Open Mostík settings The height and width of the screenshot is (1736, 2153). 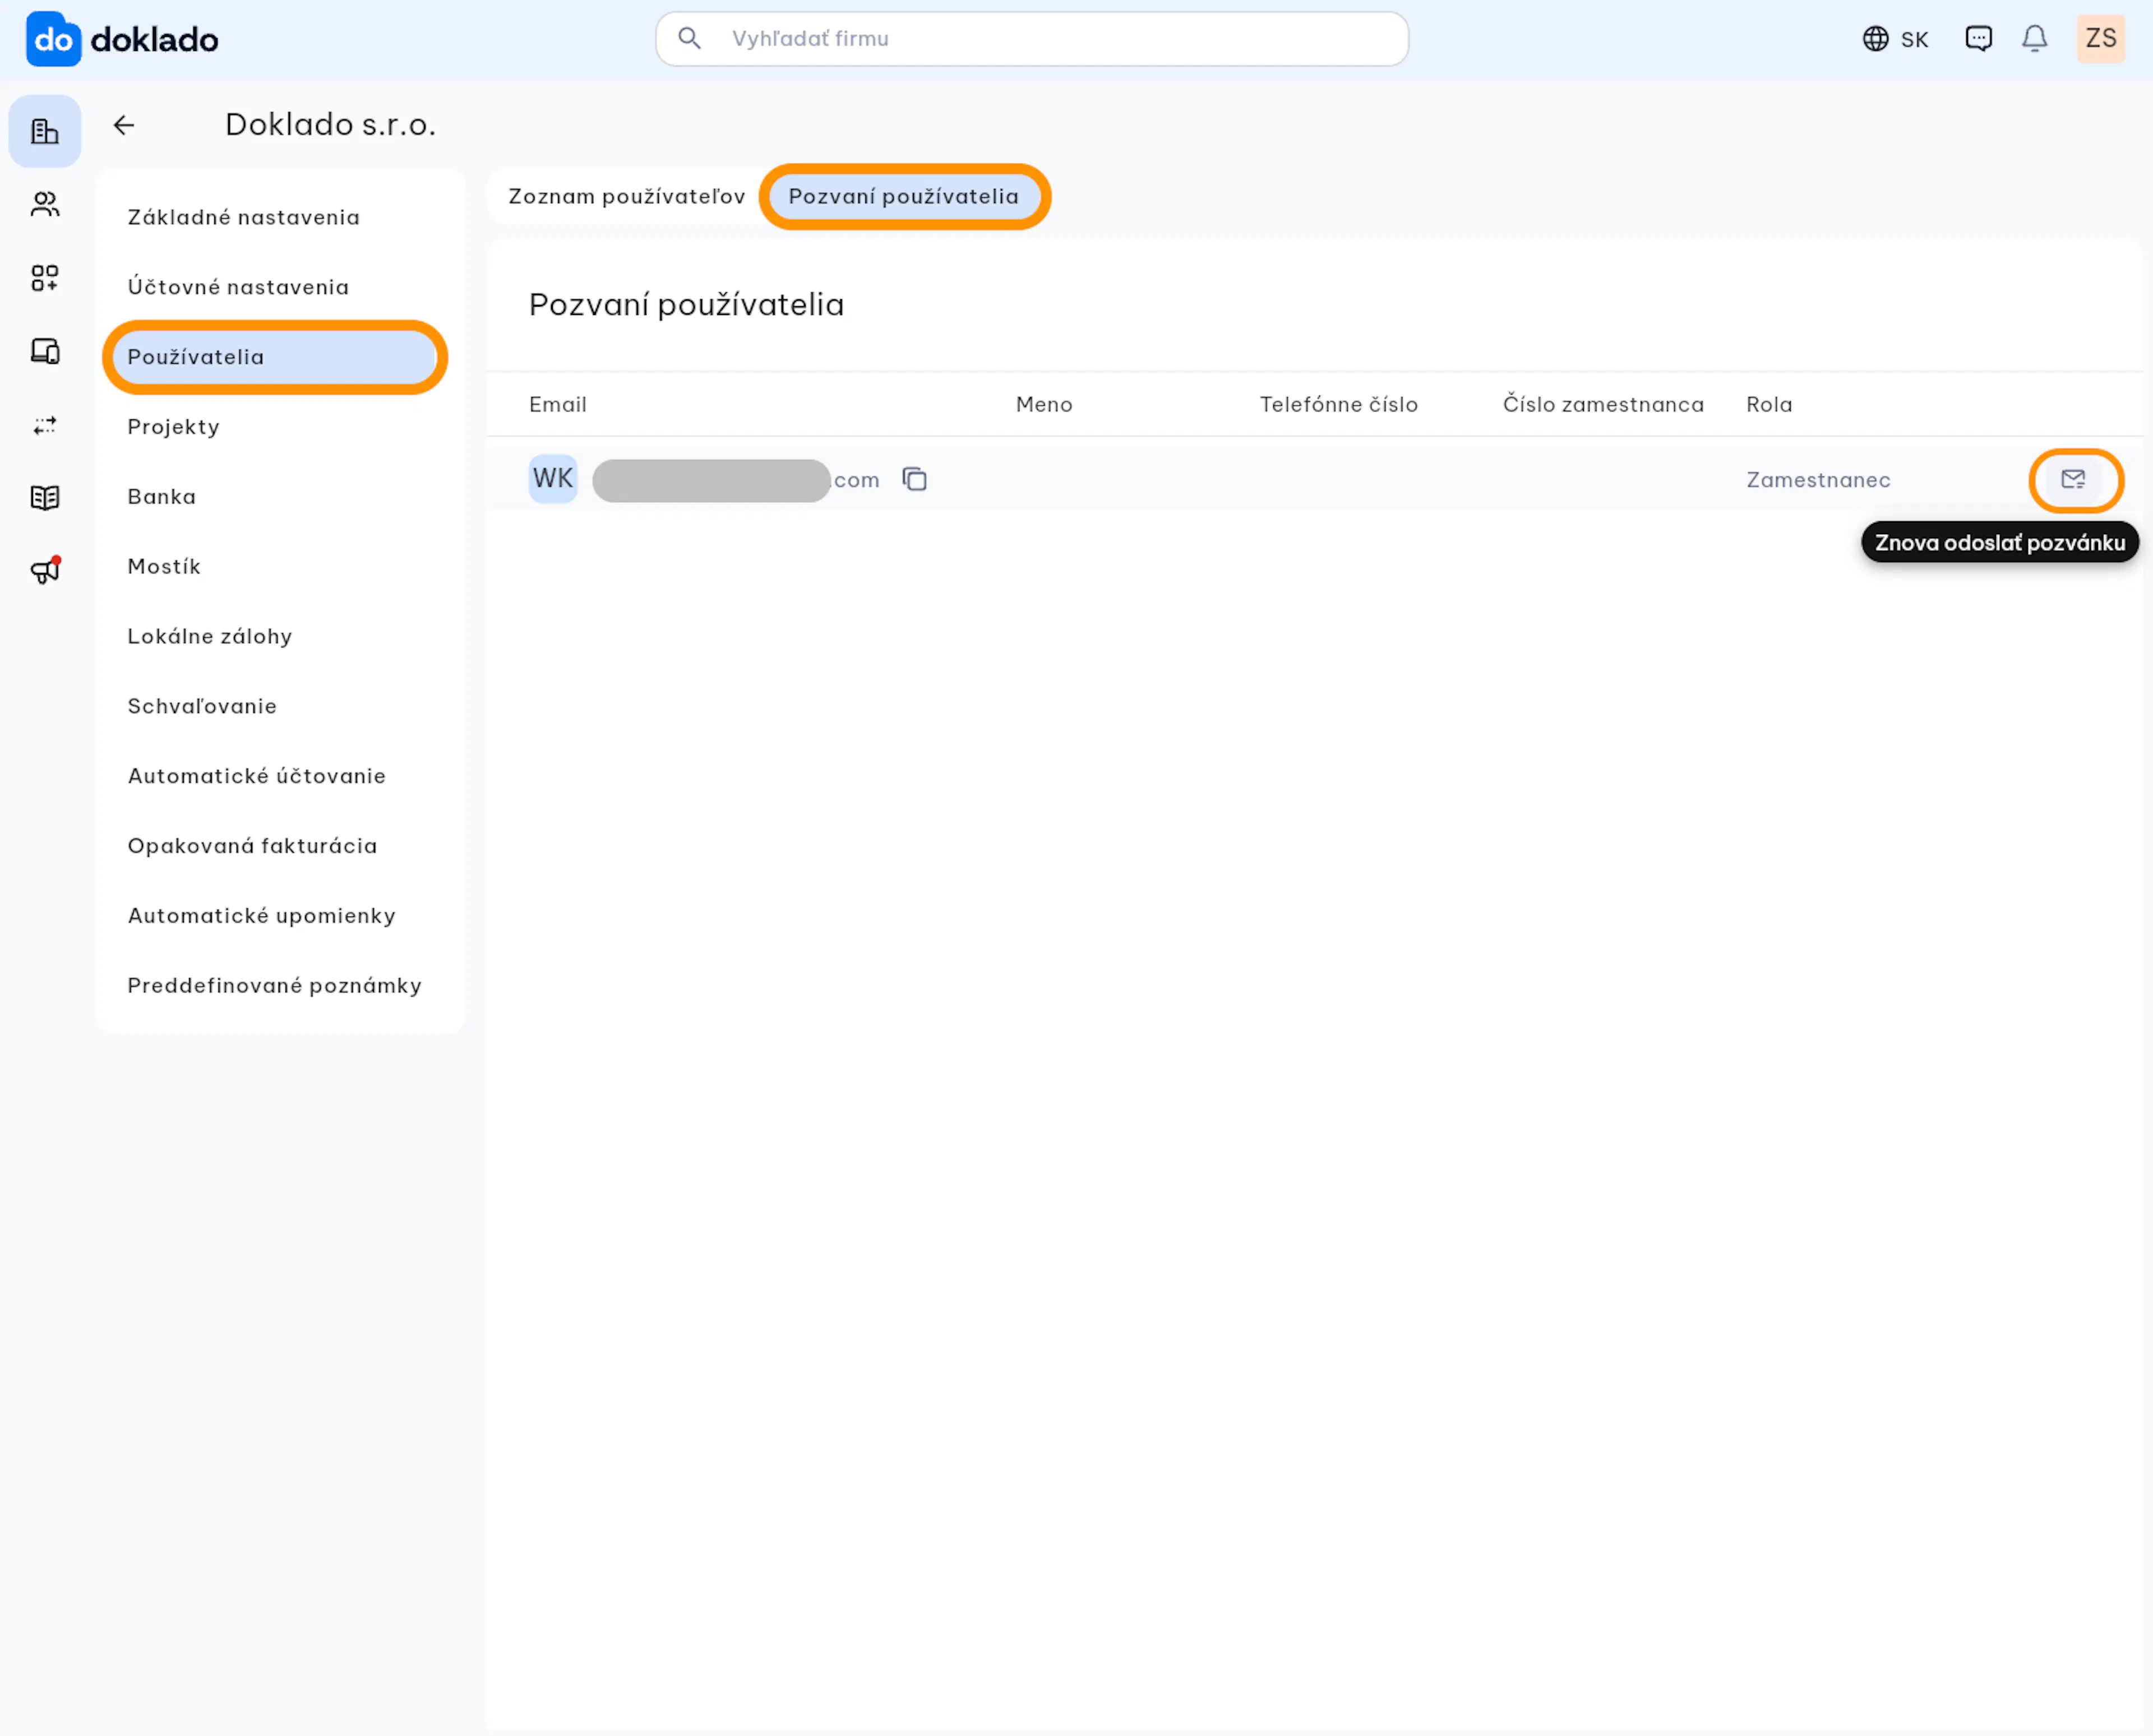click(x=280, y=567)
